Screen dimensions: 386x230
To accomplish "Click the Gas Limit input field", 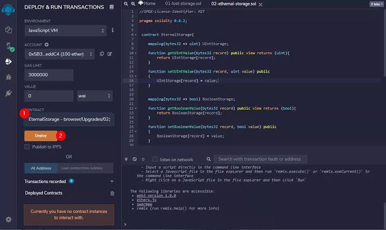I will pyautogui.click(x=49, y=75).
